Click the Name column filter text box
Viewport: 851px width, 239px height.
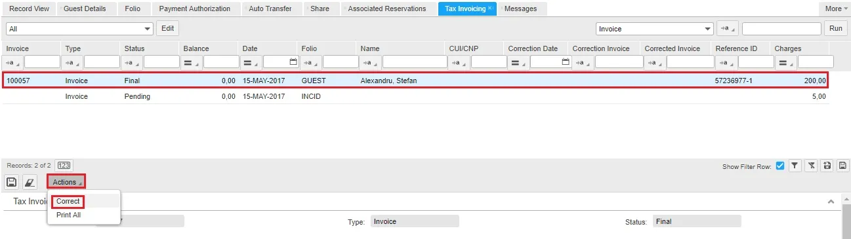(414, 62)
